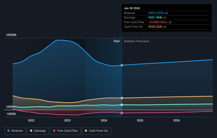This screenshot has width=217, height=138.
Task: Click the 2024 x-axis label
Action: click(x=104, y=120)
